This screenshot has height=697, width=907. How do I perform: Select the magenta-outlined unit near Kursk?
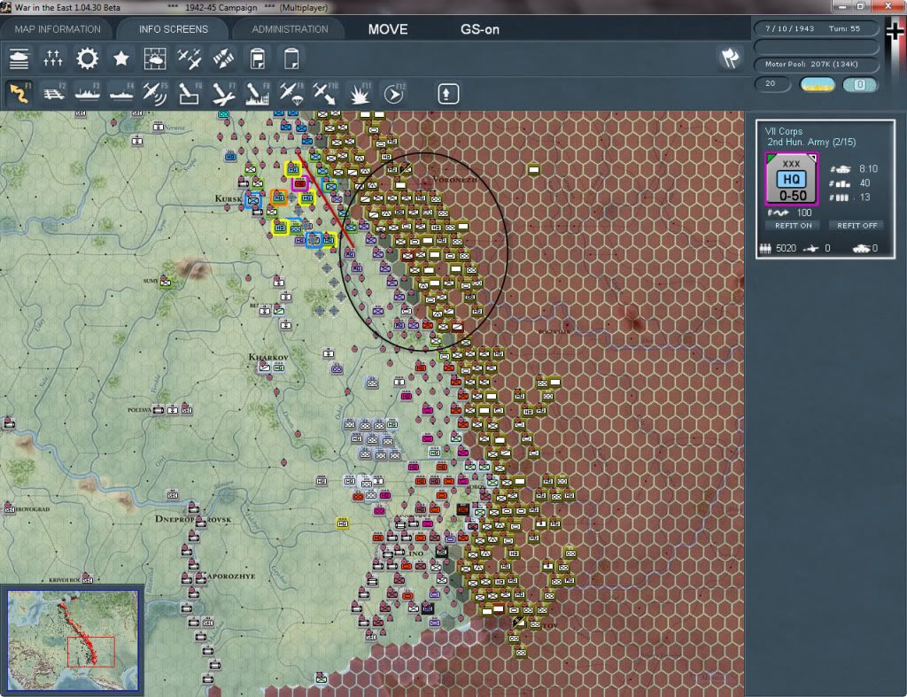[x=299, y=184]
